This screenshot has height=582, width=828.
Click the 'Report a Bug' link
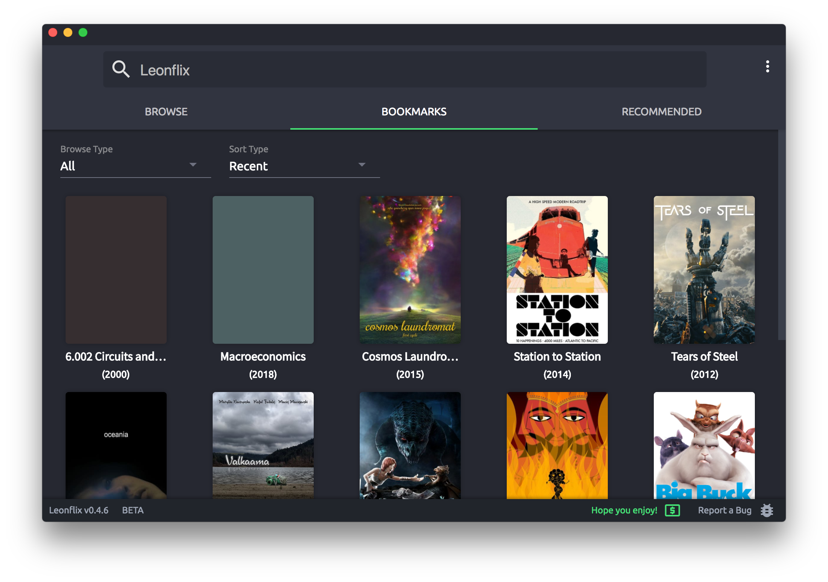(725, 510)
